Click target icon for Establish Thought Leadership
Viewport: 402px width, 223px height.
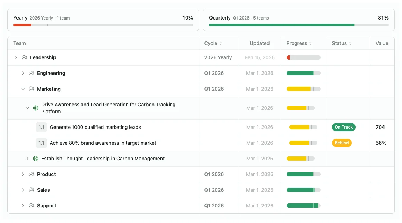tap(36, 159)
